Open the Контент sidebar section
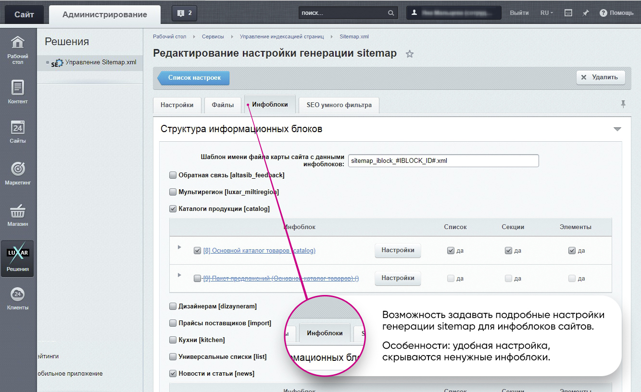Screen dimensions: 641x392 coord(18,92)
